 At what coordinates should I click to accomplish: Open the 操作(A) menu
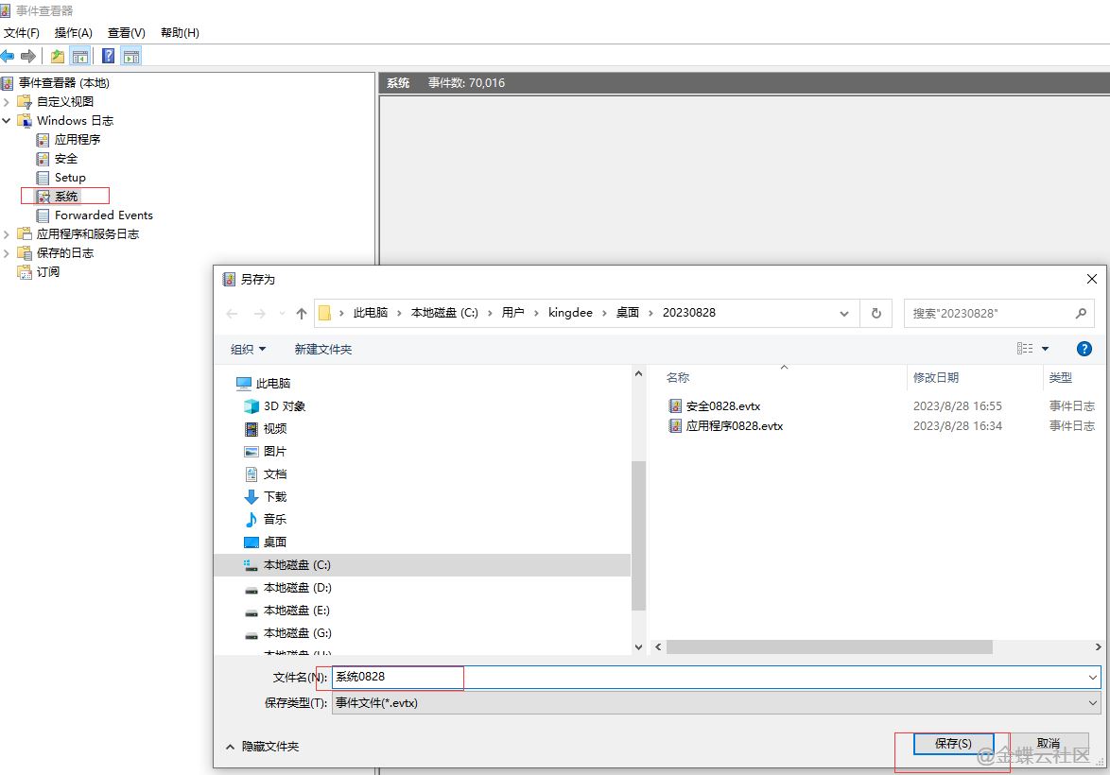pos(73,32)
